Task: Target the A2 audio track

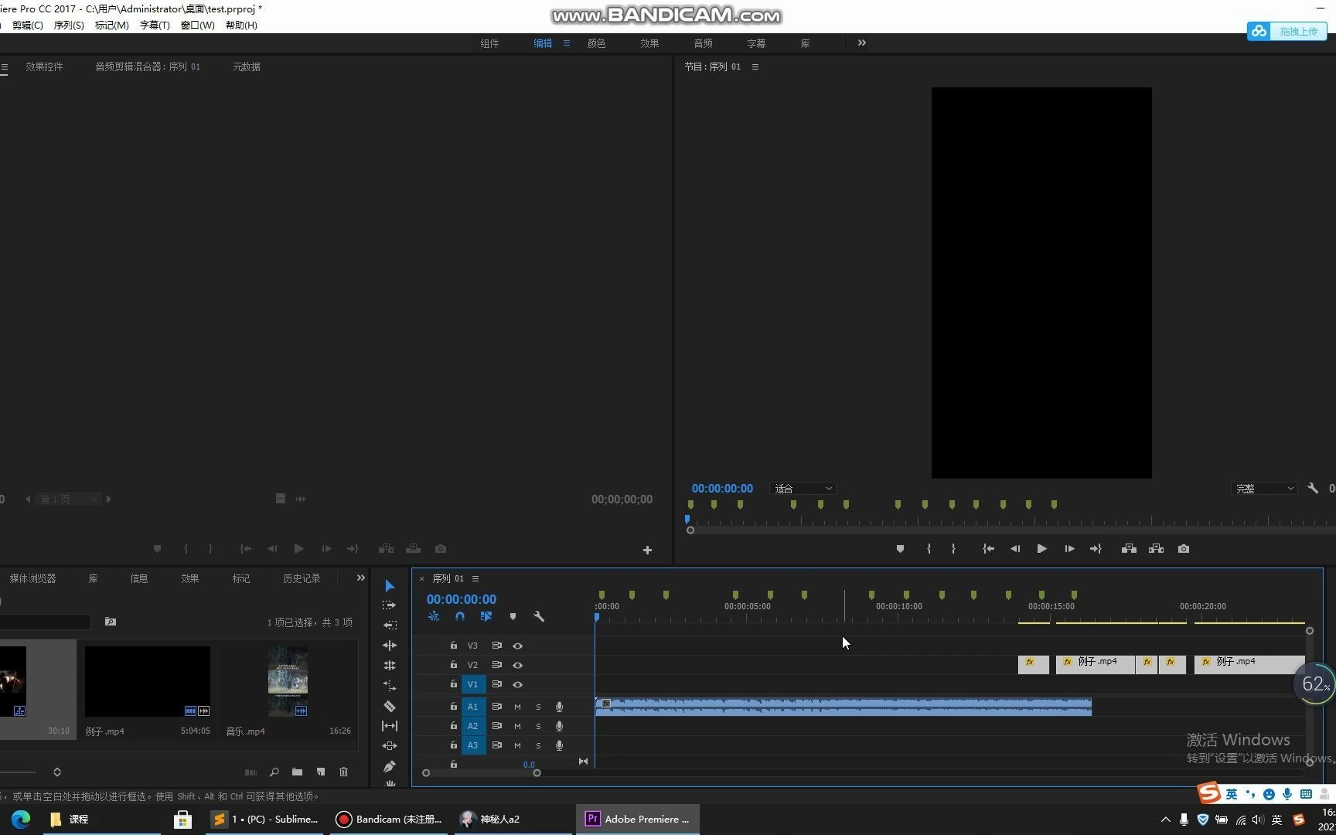Action: 473,726
